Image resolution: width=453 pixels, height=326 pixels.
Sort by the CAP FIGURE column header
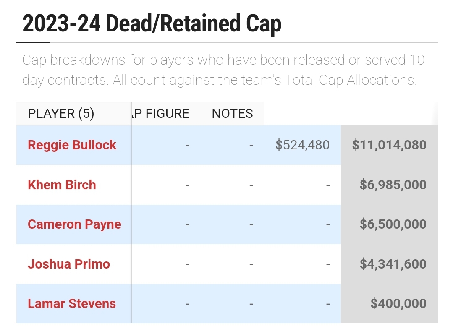(x=161, y=113)
